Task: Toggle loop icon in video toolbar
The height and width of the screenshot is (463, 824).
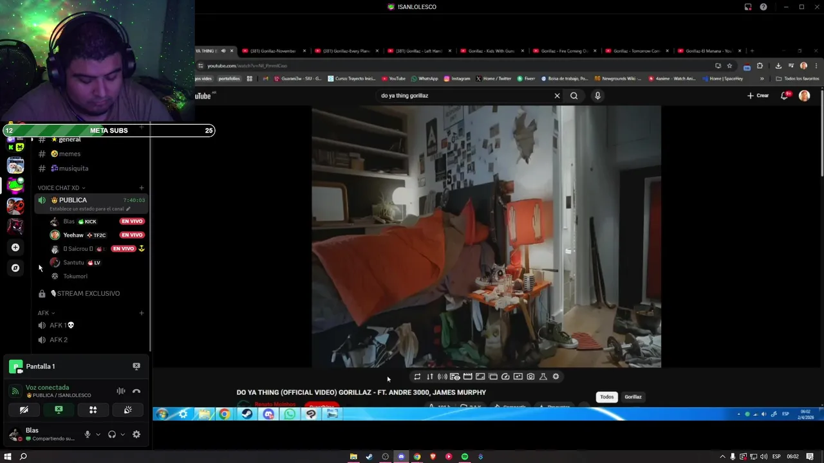Action: pyautogui.click(x=417, y=377)
